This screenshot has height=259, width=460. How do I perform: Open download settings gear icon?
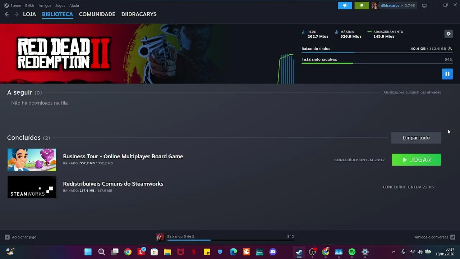pyautogui.click(x=448, y=34)
